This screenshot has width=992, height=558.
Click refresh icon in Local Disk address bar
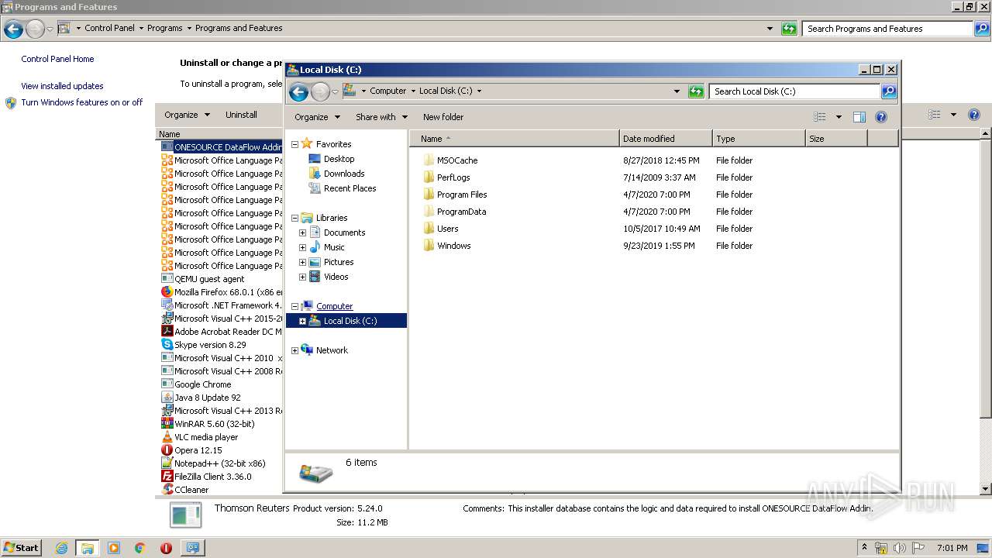[696, 91]
